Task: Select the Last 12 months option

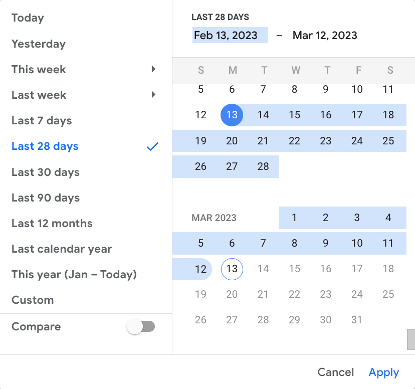Action: (52, 223)
